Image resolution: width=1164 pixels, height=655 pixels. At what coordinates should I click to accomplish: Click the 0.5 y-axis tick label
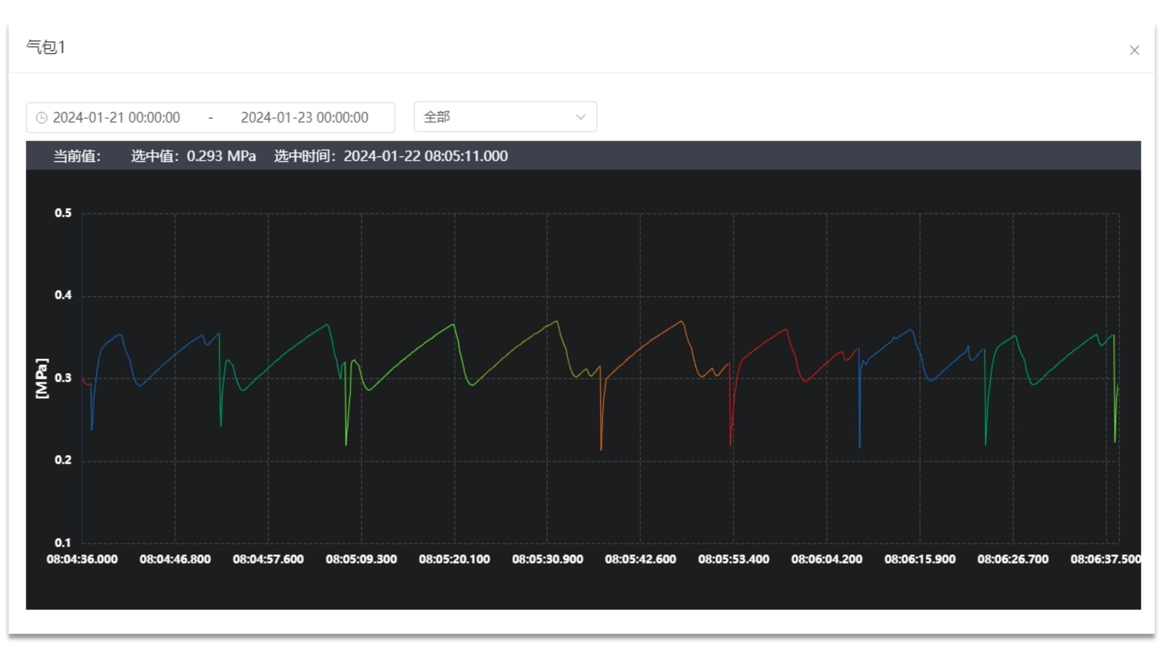[x=63, y=213]
